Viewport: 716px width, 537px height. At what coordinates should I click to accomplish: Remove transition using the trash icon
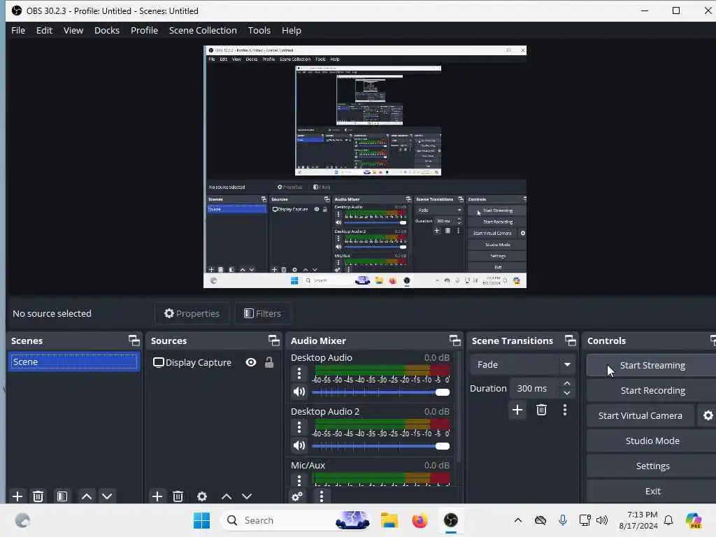click(542, 410)
